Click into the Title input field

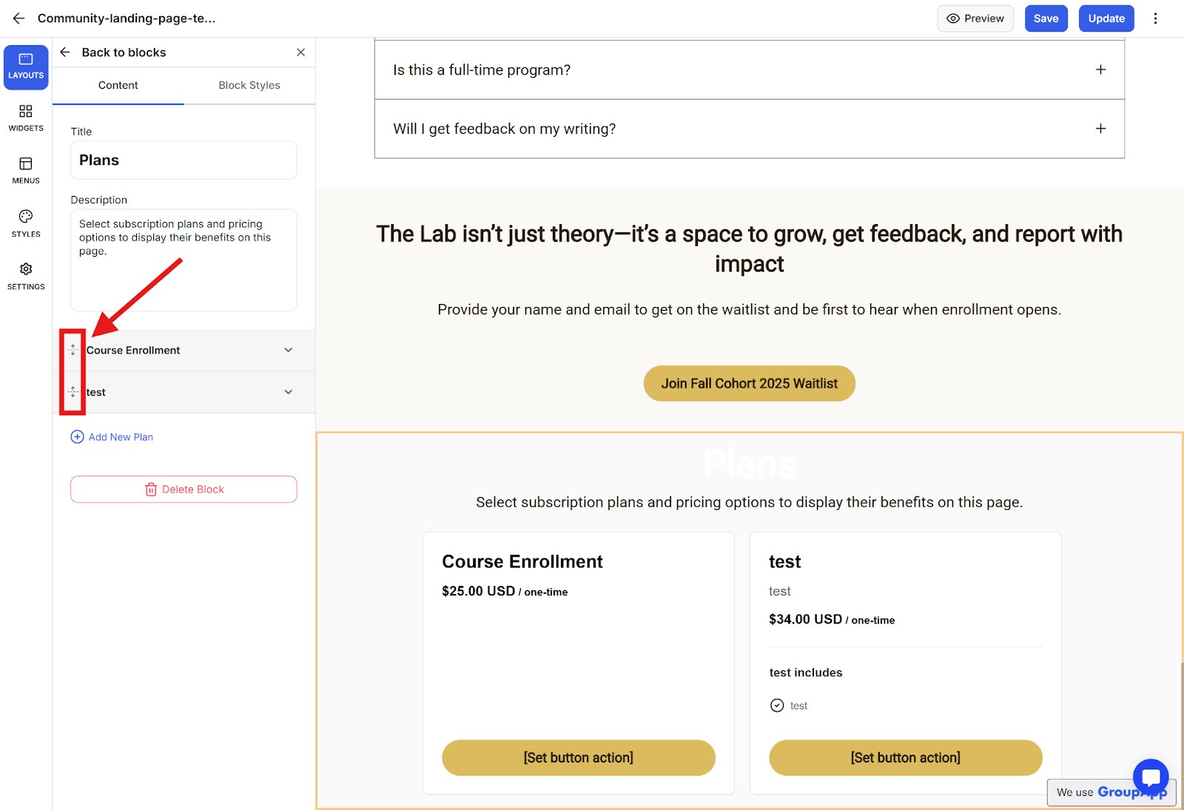pyautogui.click(x=184, y=161)
